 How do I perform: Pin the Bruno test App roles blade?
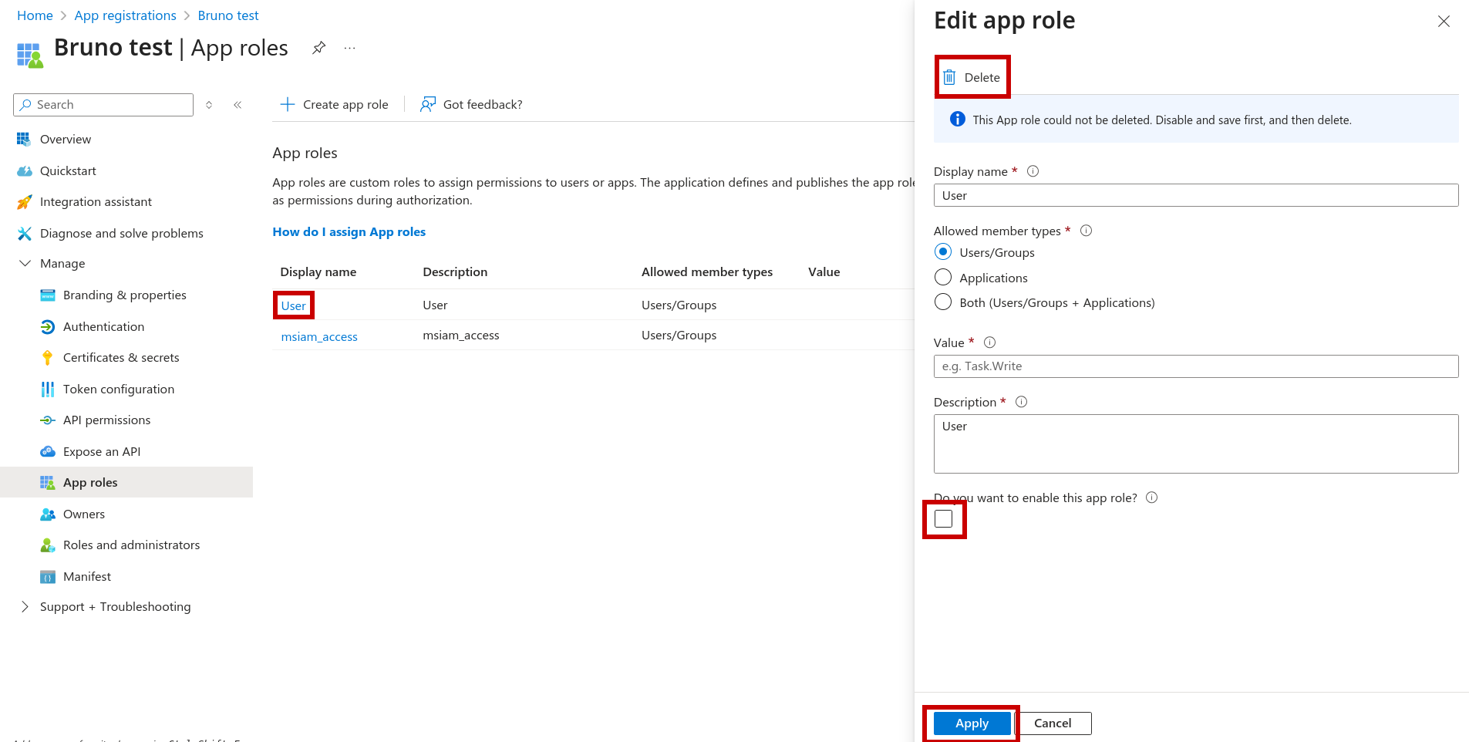pyautogui.click(x=318, y=48)
